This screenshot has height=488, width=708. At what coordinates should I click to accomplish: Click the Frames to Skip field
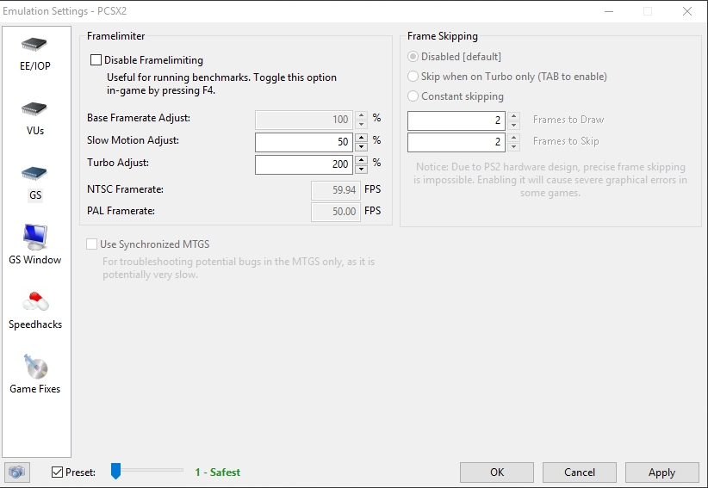(x=456, y=142)
